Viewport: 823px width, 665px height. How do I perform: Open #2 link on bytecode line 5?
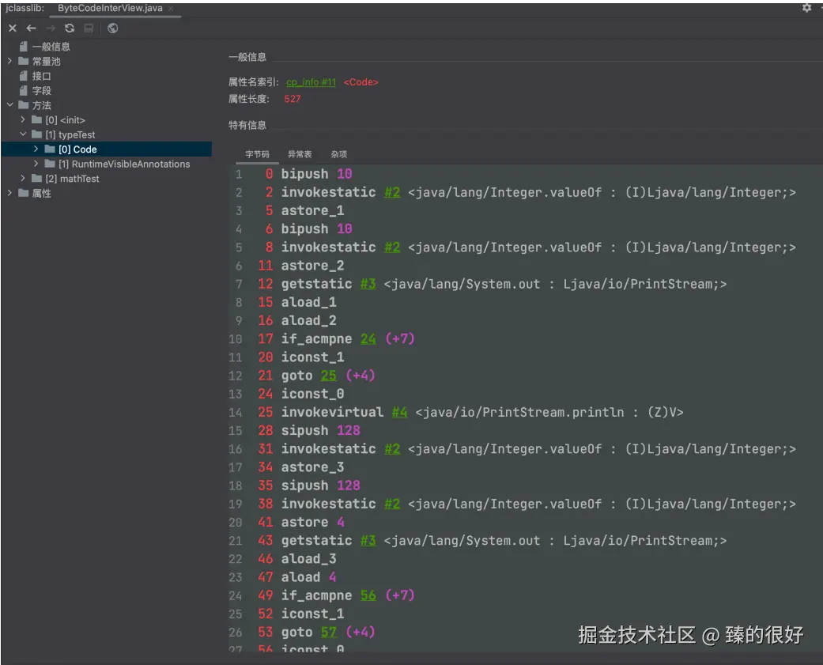coord(392,247)
